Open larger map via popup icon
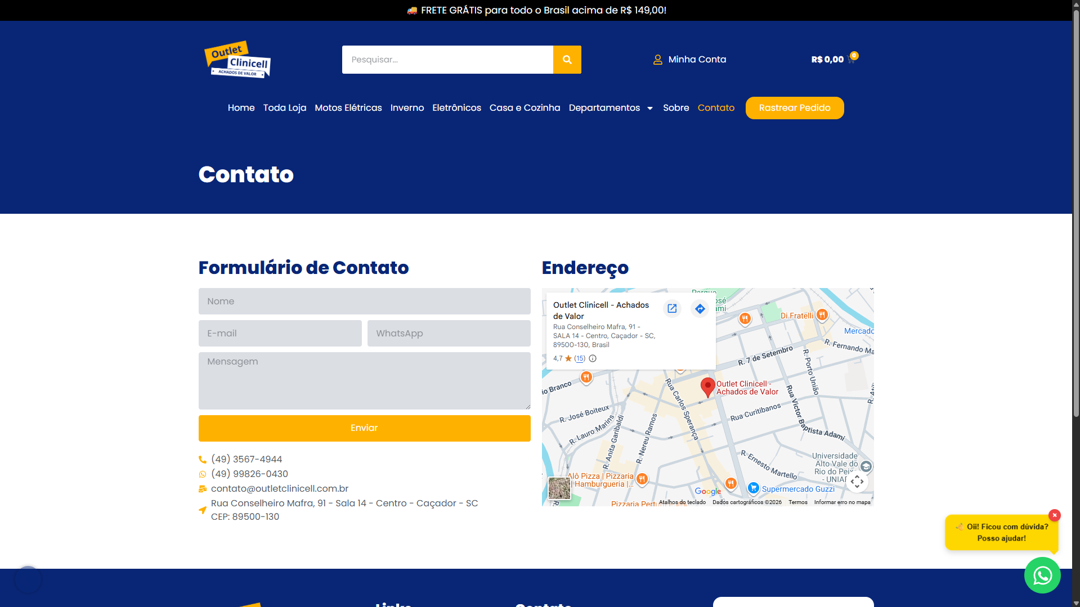 tap(672, 308)
